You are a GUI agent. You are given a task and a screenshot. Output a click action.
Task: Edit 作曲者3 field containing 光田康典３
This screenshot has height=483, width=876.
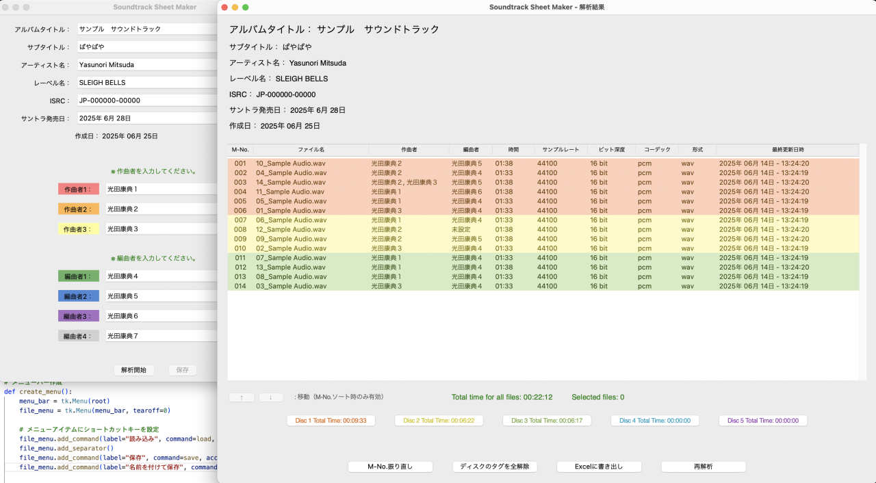[161, 229]
